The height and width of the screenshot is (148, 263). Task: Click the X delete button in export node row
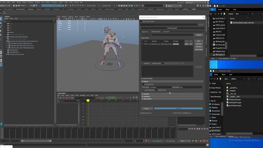coord(191,44)
